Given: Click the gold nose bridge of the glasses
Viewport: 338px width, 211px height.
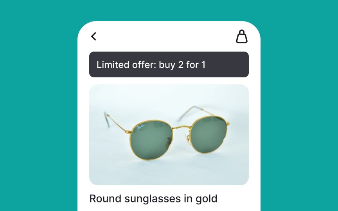Looking at the screenshot, I should coord(182,128).
